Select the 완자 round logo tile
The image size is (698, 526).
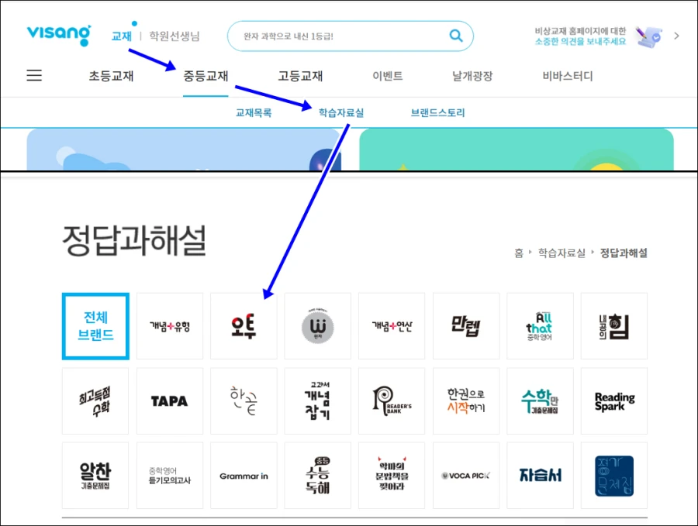[318, 326]
